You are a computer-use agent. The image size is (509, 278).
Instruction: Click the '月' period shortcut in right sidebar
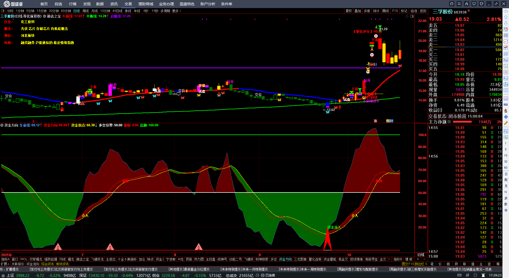pyautogui.click(x=506, y=186)
